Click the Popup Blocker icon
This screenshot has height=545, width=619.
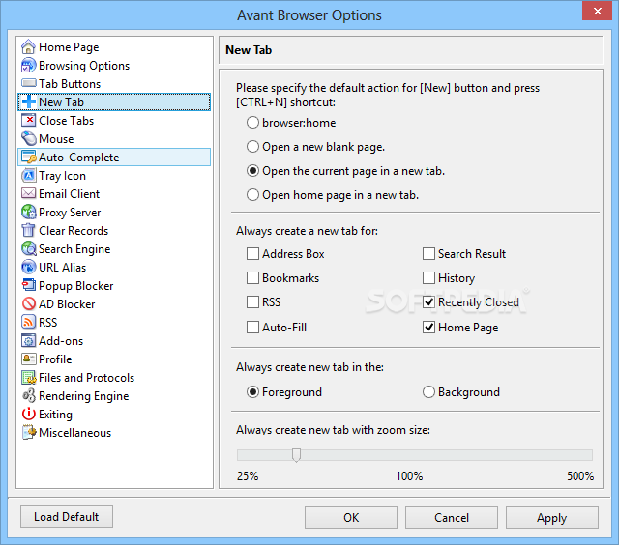[28, 285]
